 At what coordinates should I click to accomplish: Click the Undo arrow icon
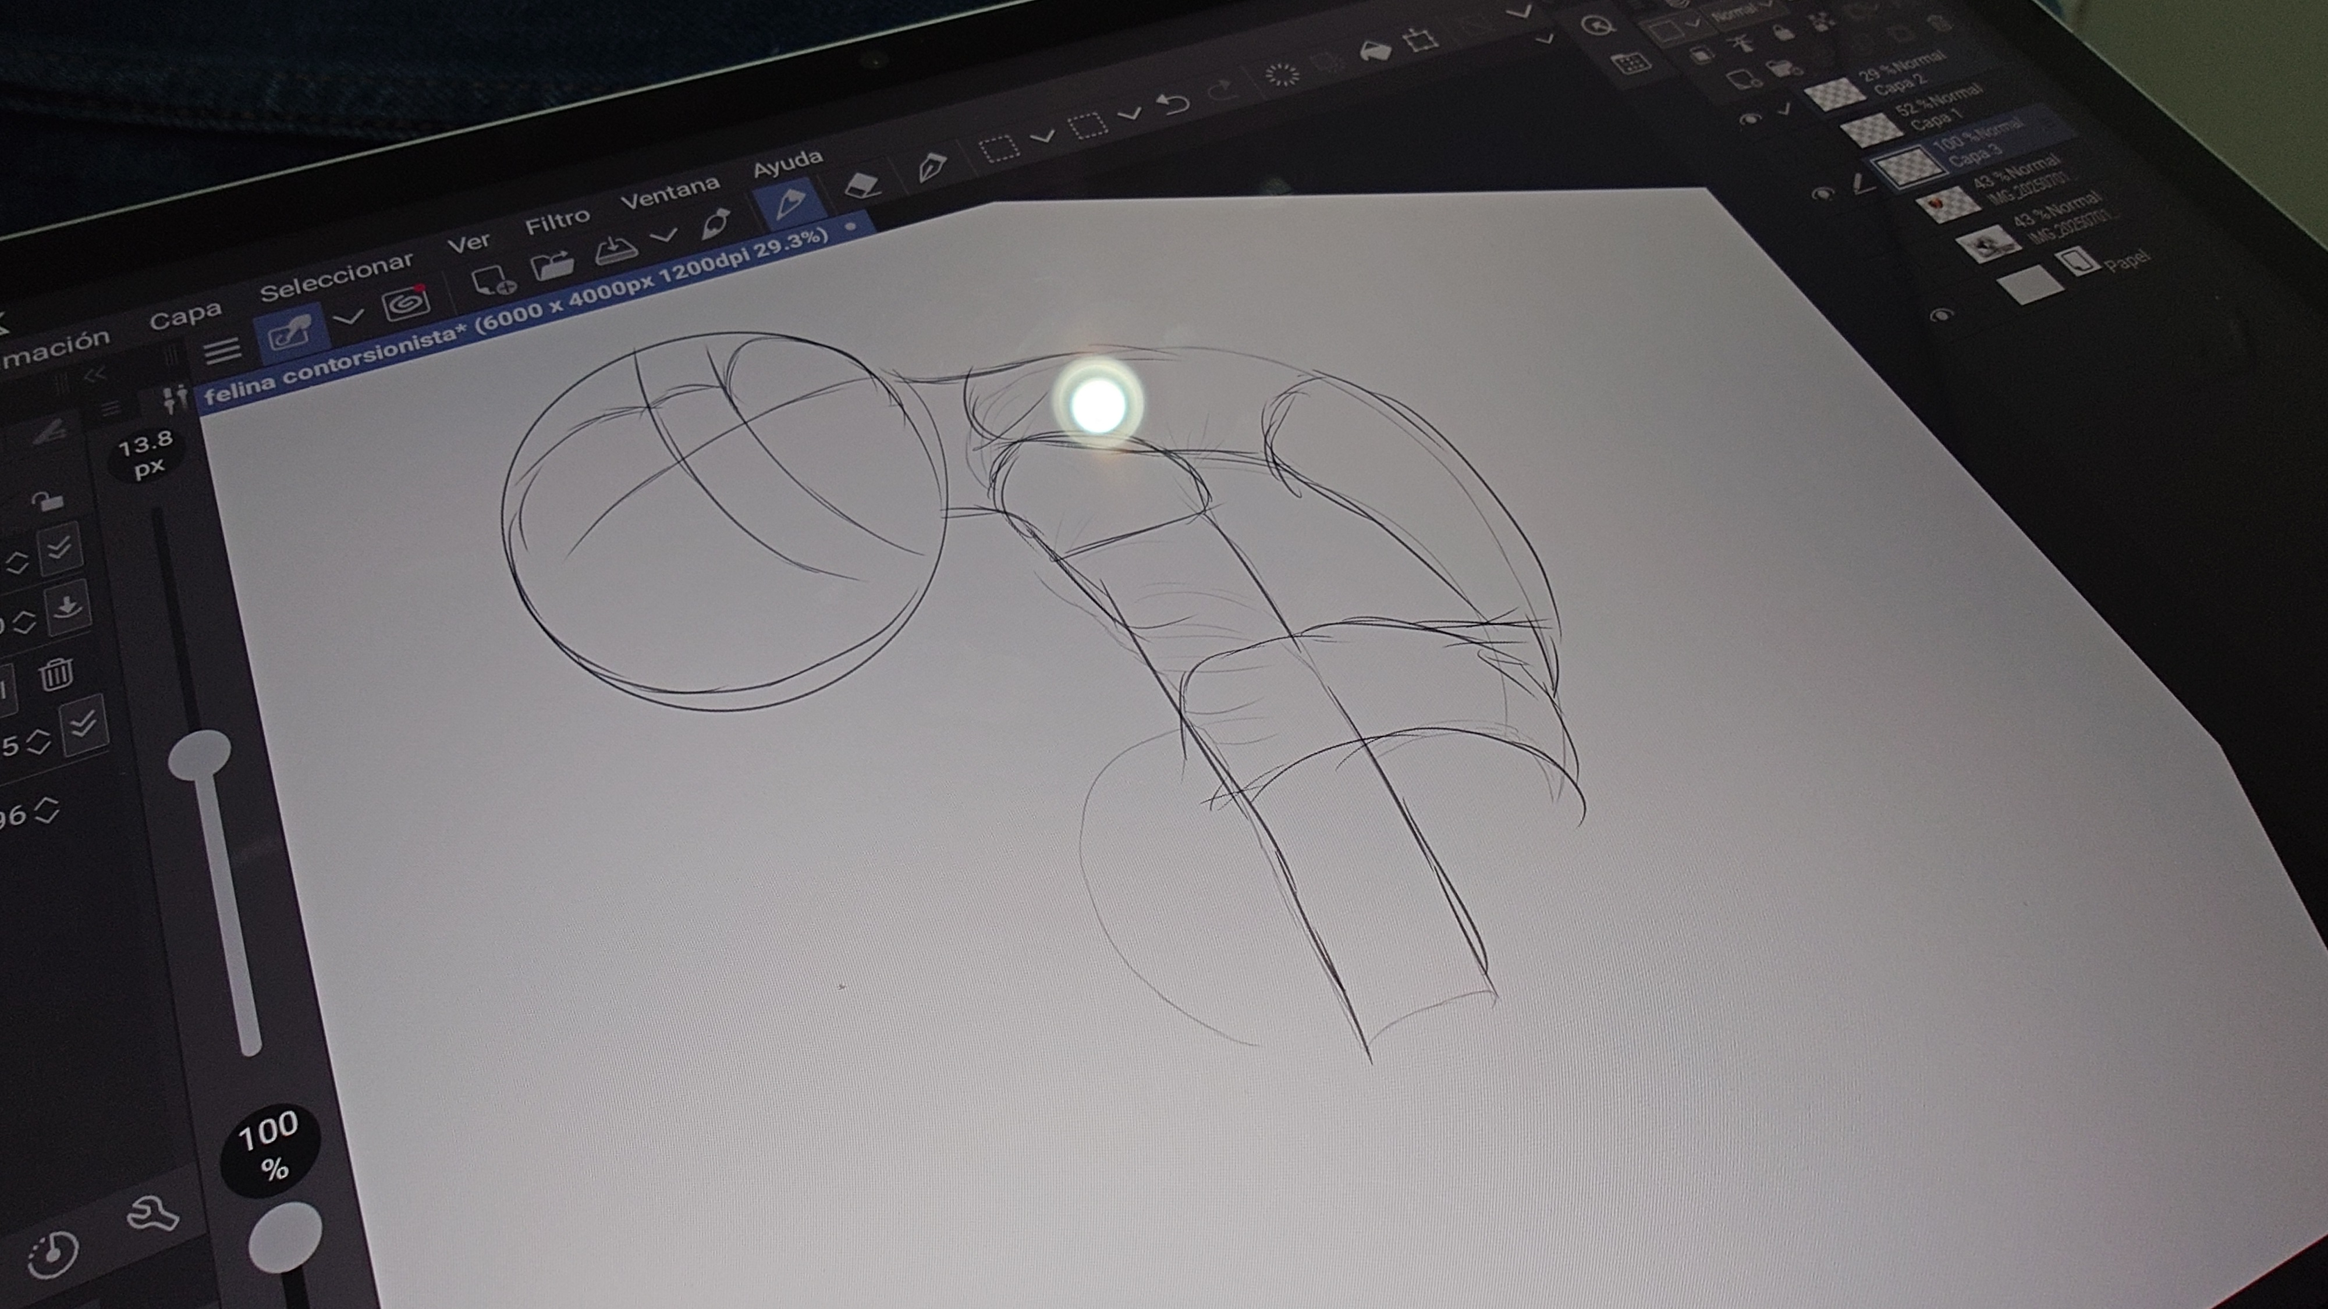pos(1174,103)
